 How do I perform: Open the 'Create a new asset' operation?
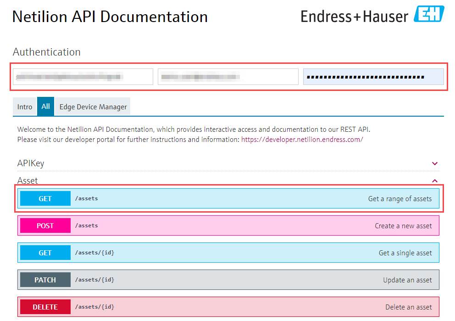(x=229, y=225)
